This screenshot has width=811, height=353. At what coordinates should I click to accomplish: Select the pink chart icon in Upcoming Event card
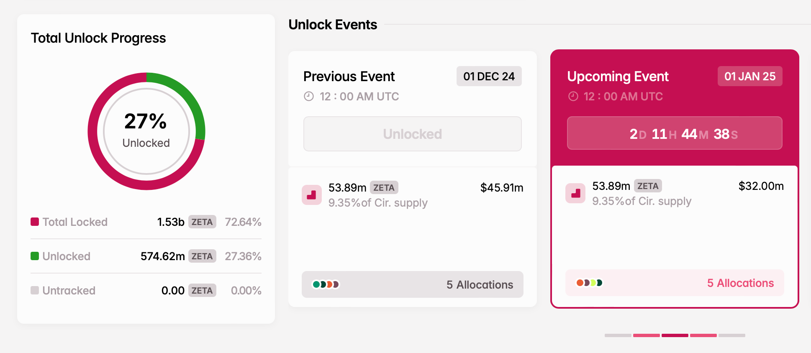[575, 193]
